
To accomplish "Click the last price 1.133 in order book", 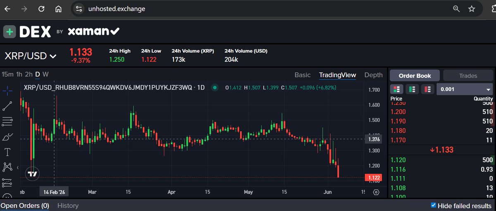I will pyautogui.click(x=442, y=150).
